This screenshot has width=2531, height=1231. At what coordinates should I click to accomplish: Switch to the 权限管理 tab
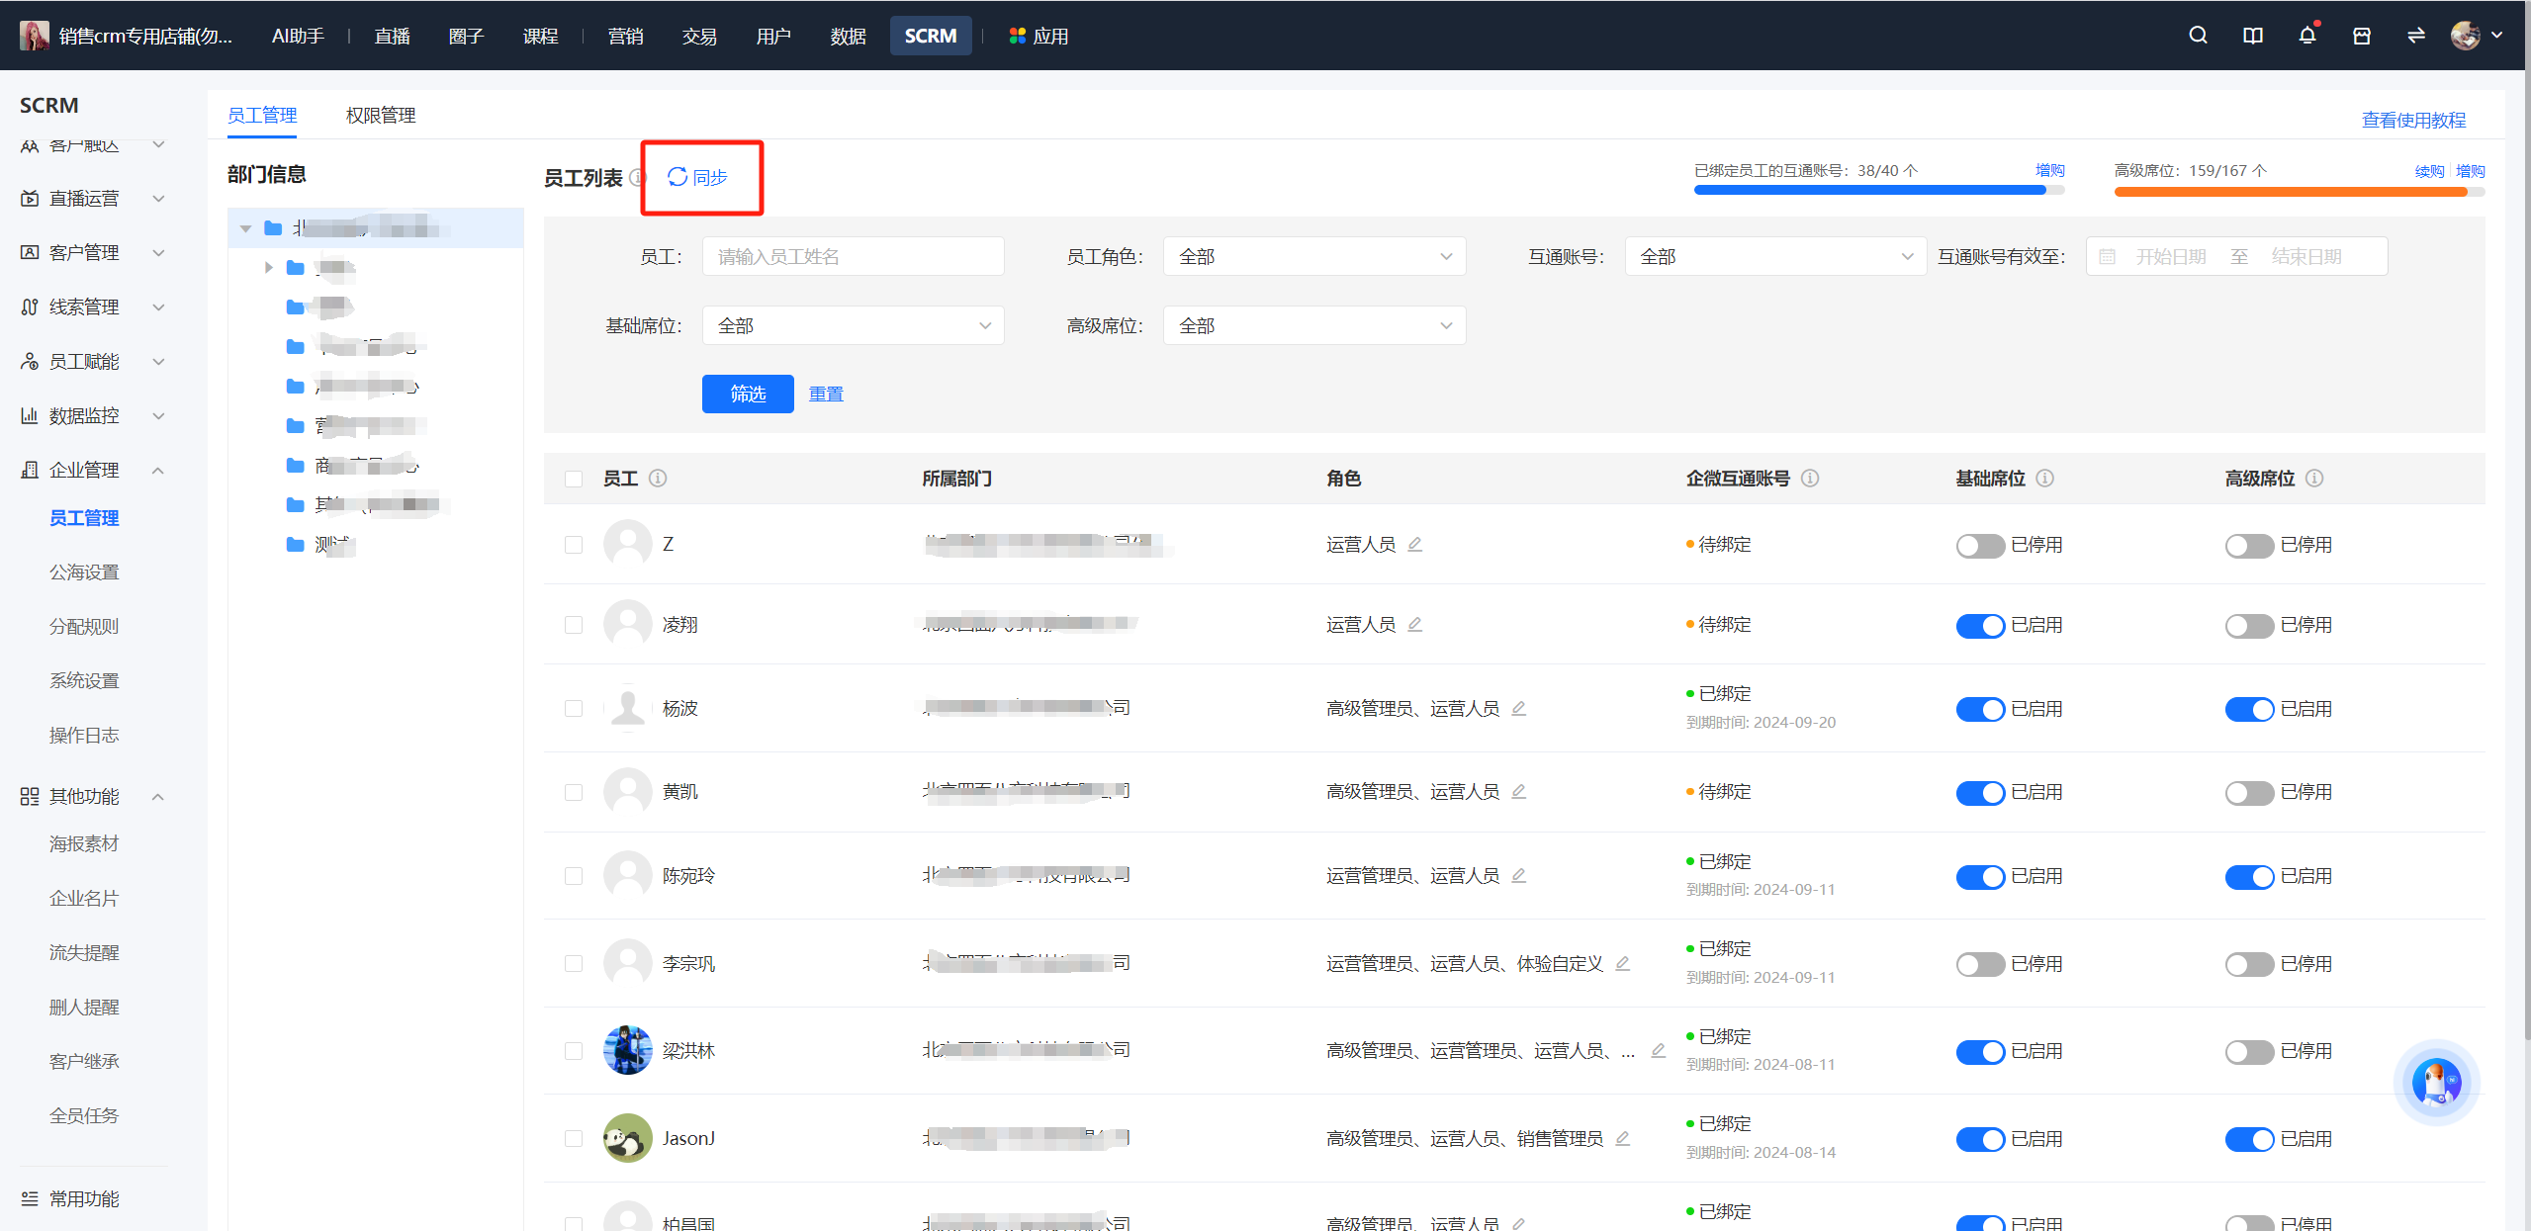(x=381, y=116)
